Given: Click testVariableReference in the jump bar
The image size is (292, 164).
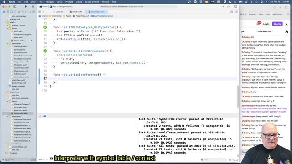Looking at the screenshot, I should click(102, 16).
